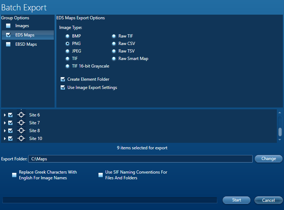
Task: Check the EBSD Maps group option
Action: tap(8, 44)
